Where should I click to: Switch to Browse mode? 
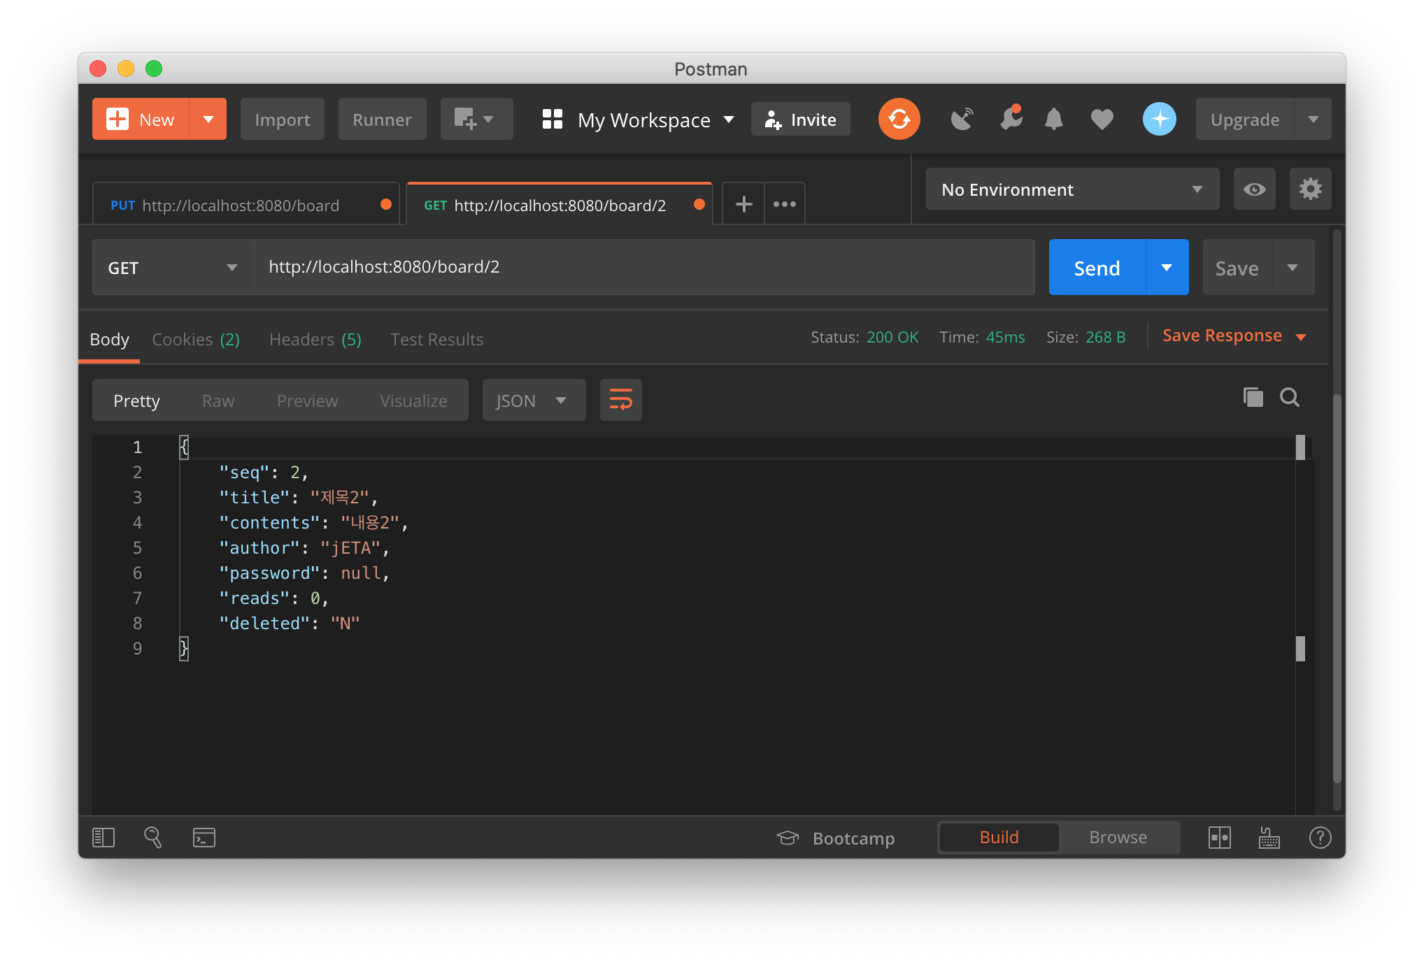click(x=1118, y=838)
